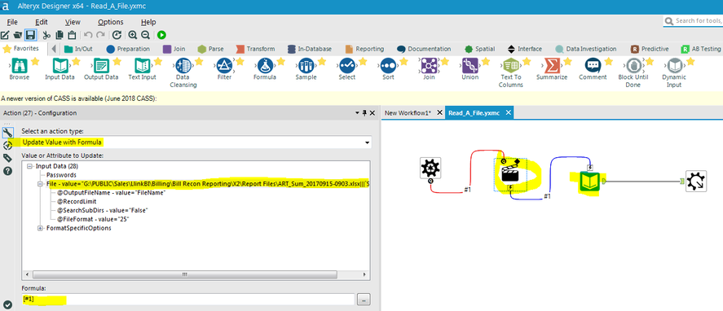Select the Output Data tool icon
Screen dimensions: 723x311
[x=101, y=65]
